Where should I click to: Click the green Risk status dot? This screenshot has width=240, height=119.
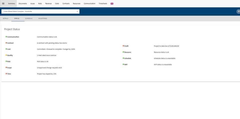tap(6, 61)
